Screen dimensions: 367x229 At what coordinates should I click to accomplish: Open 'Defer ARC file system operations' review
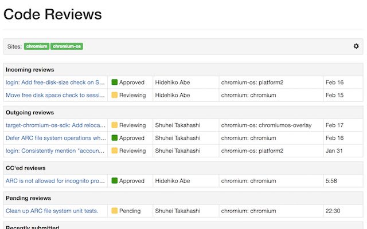coord(56,138)
